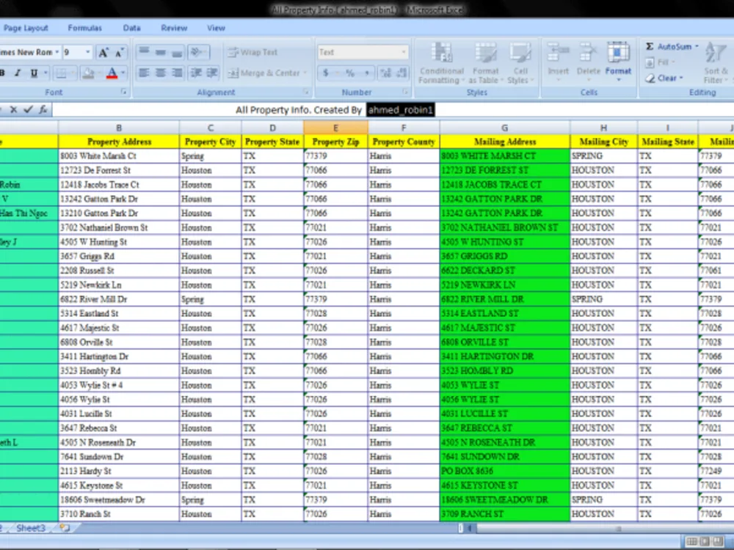
Task: Cancel formula bar entry with X
Action: pos(13,109)
